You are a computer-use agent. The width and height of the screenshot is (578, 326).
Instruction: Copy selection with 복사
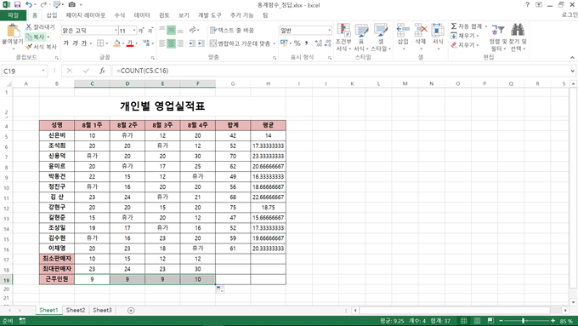click(36, 37)
